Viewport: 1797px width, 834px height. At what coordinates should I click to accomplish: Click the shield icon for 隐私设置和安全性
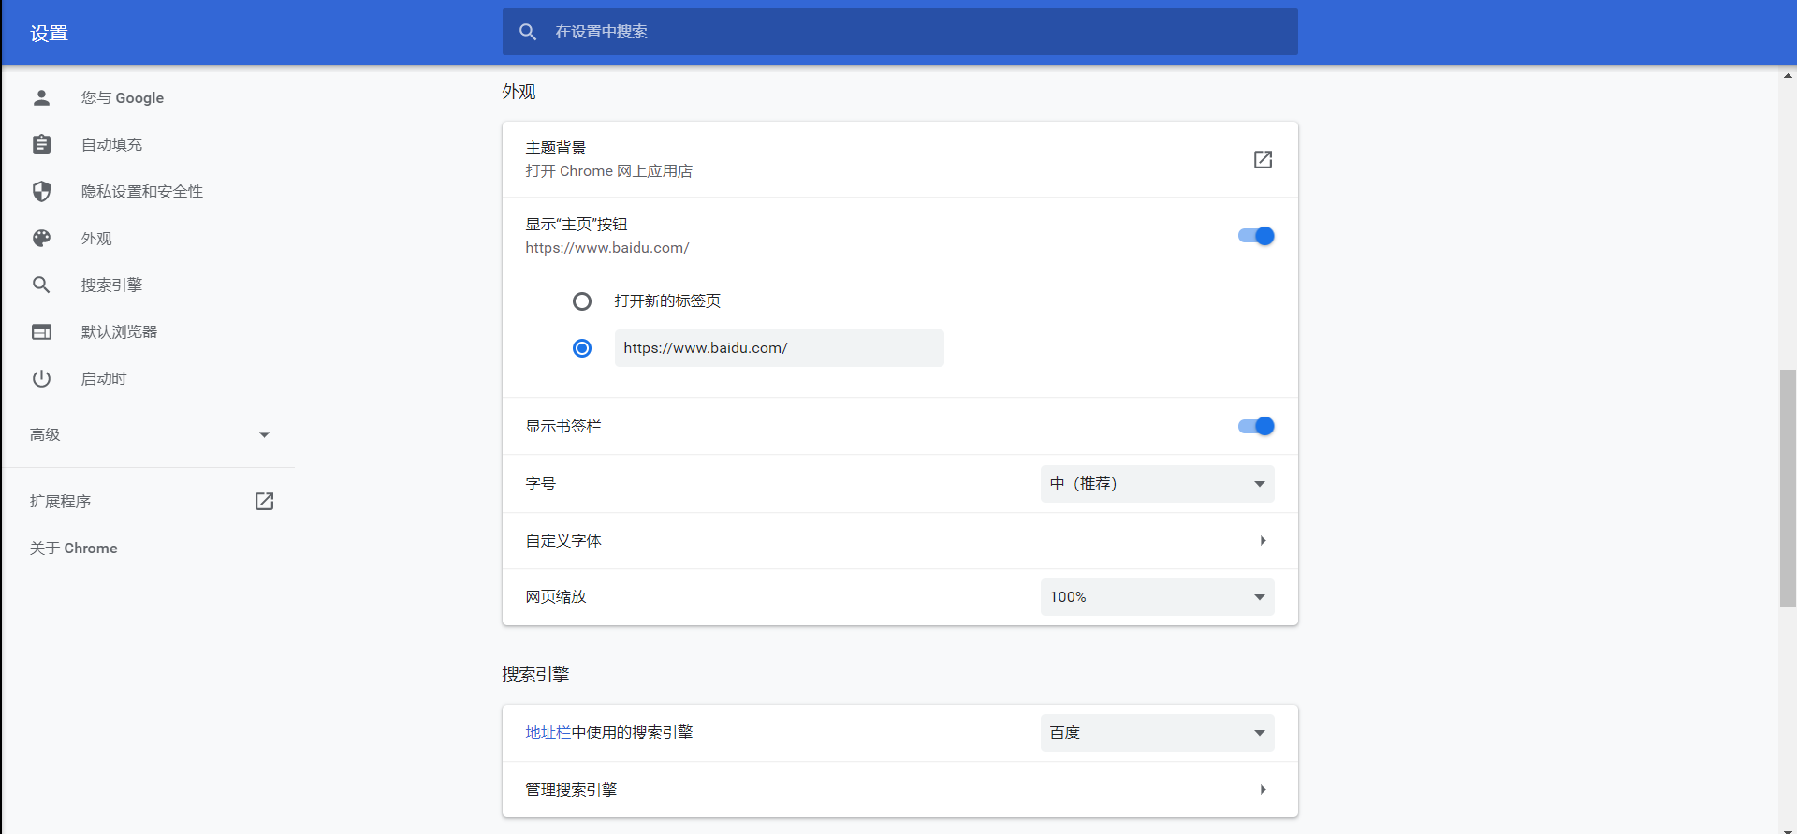coord(41,191)
